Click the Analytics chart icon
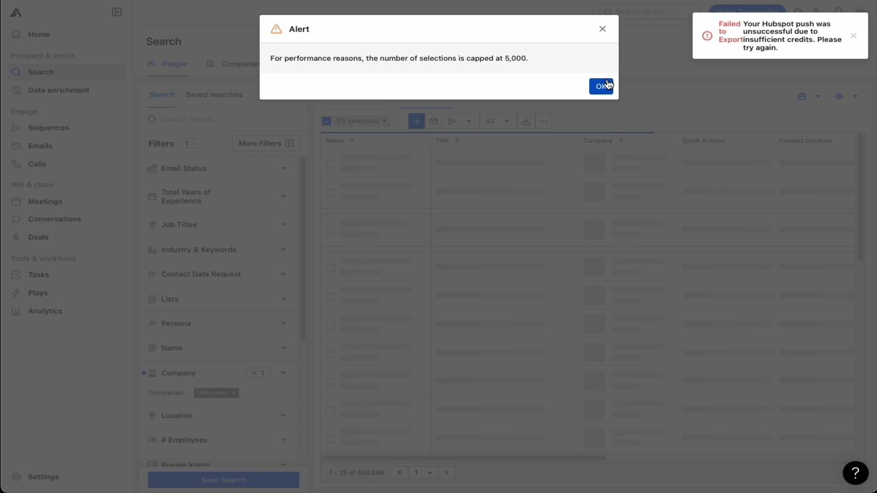This screenshot has height=493, width=877. tap(16, 311)
